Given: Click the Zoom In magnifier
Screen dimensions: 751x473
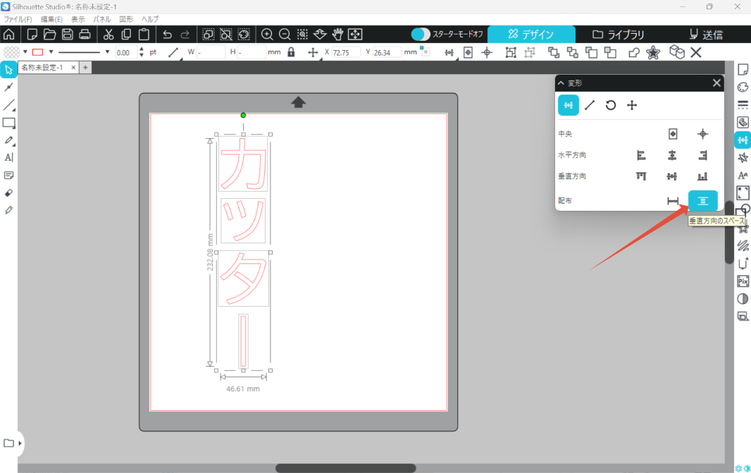Looking at the screenshot, I should (x=267, y=35).
